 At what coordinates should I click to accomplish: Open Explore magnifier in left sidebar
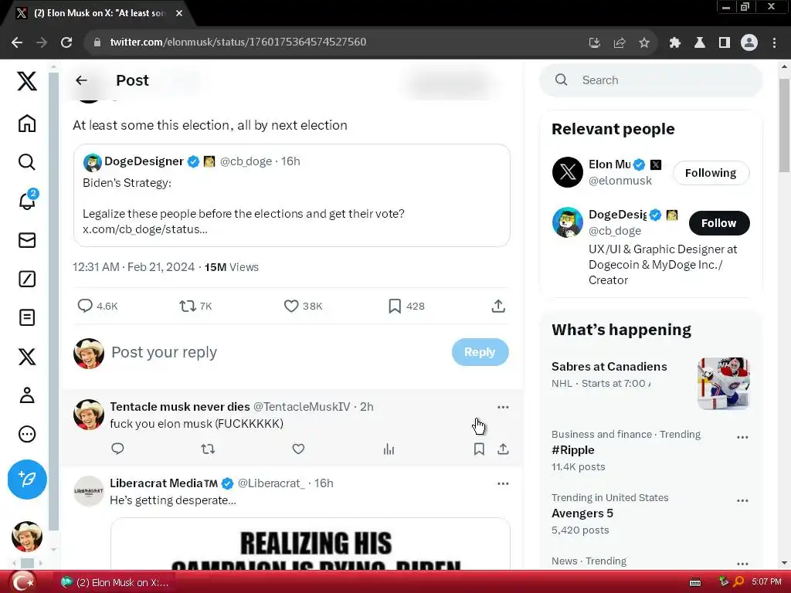27,162
